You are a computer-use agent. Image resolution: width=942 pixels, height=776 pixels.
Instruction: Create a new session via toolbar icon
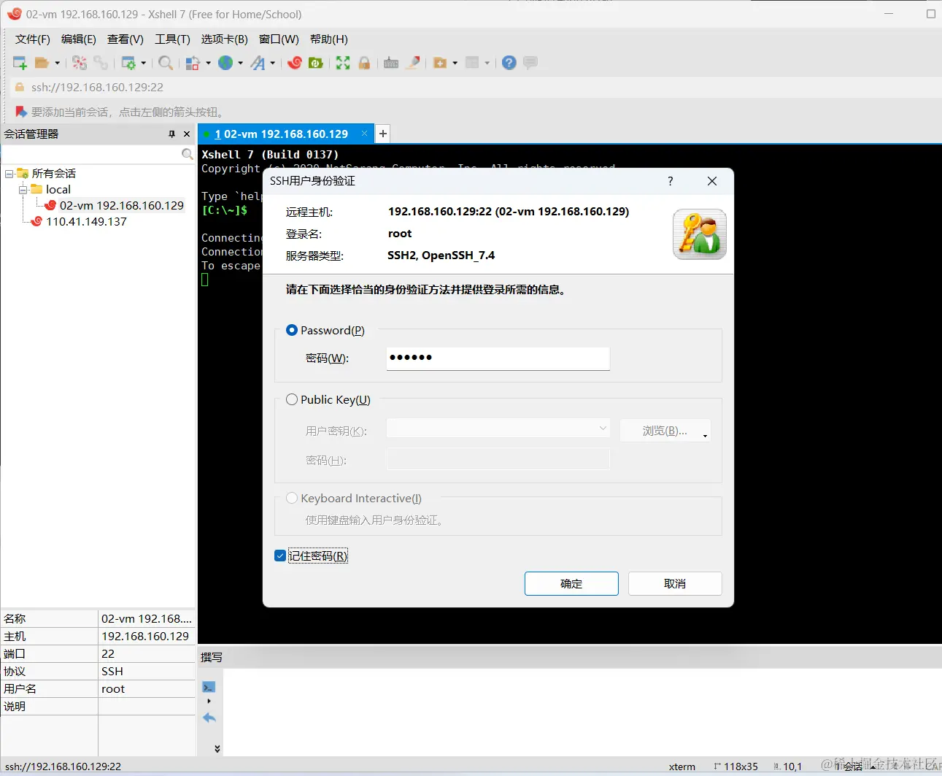[20, 63]
